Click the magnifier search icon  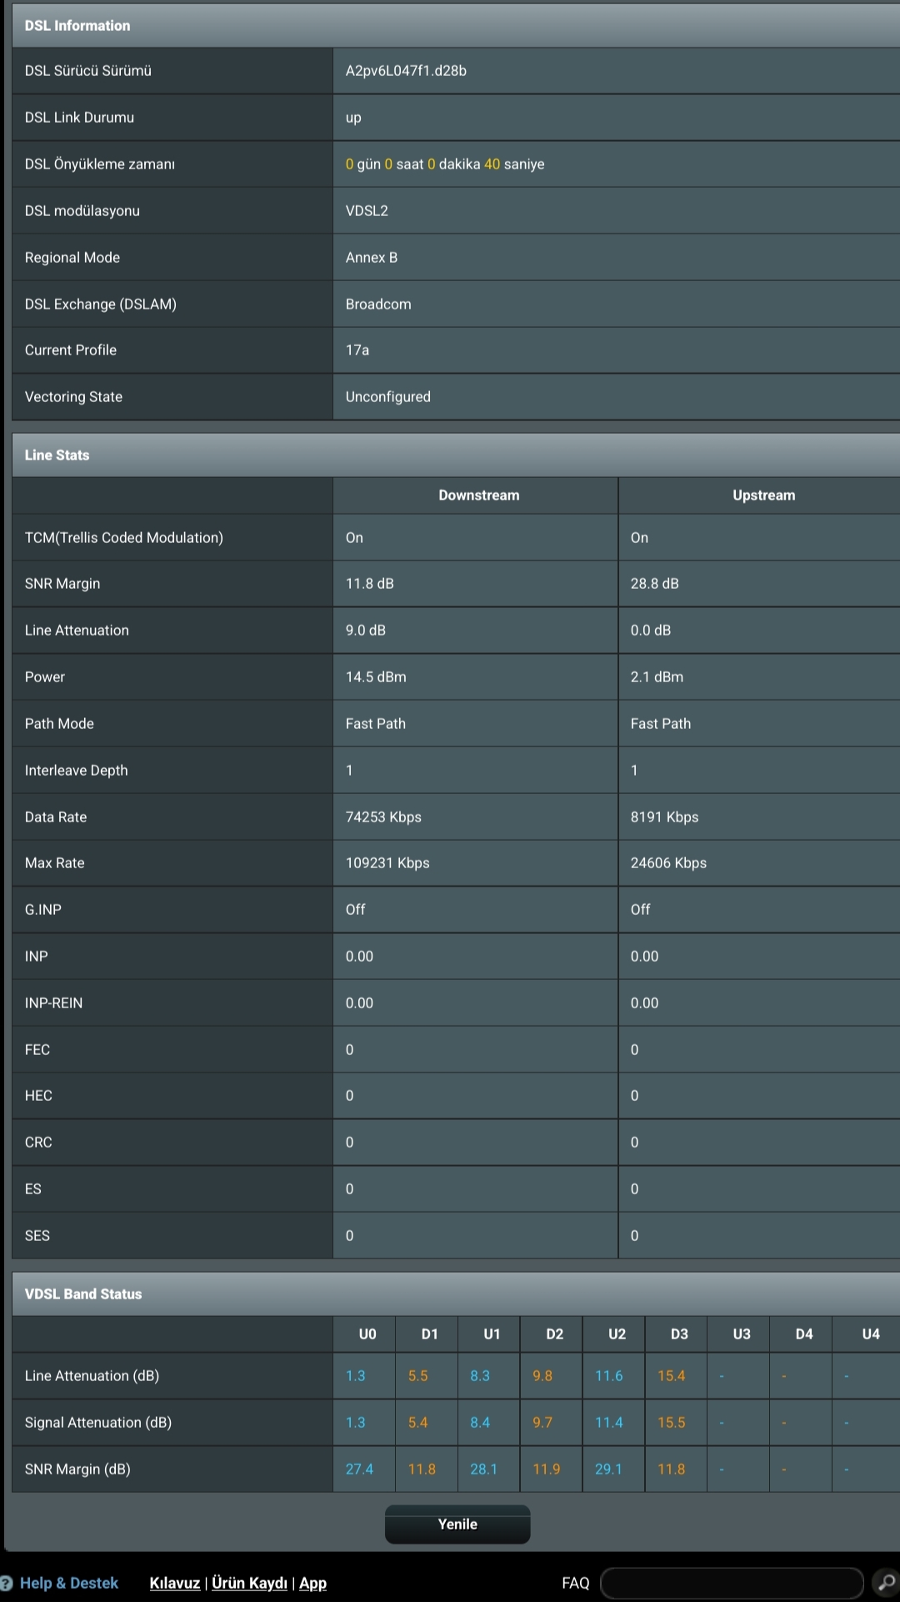click(x=886, y=1582)
